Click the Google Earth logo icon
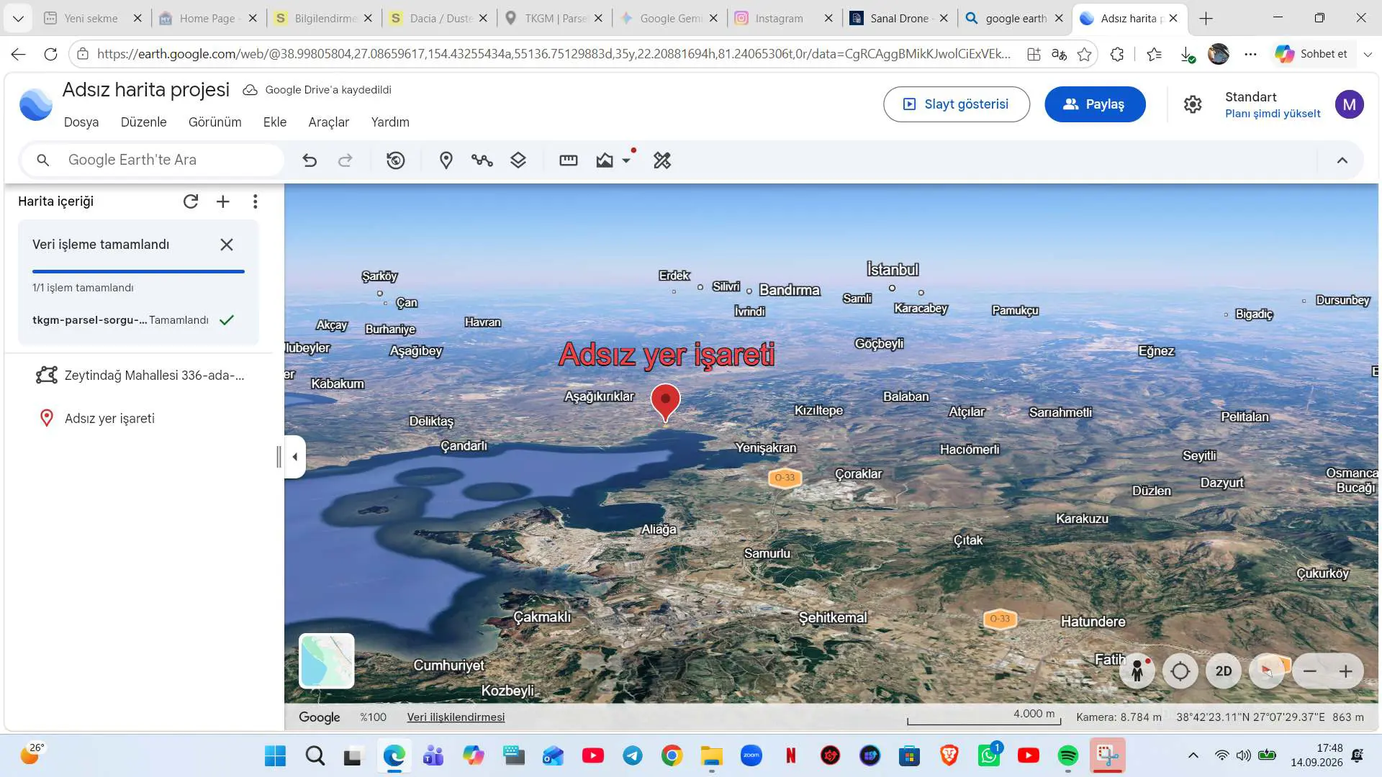 (35, 105)
